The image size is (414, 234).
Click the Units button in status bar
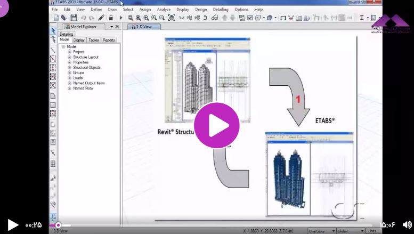(372, 231)
